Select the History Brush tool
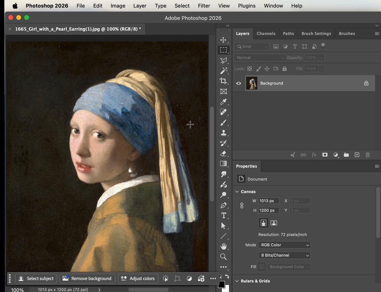This screenshot has width=381, height=292. (224, 143)
